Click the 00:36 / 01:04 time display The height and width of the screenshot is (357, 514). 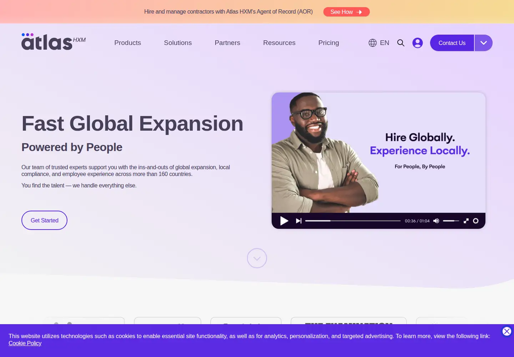[417, 221]
